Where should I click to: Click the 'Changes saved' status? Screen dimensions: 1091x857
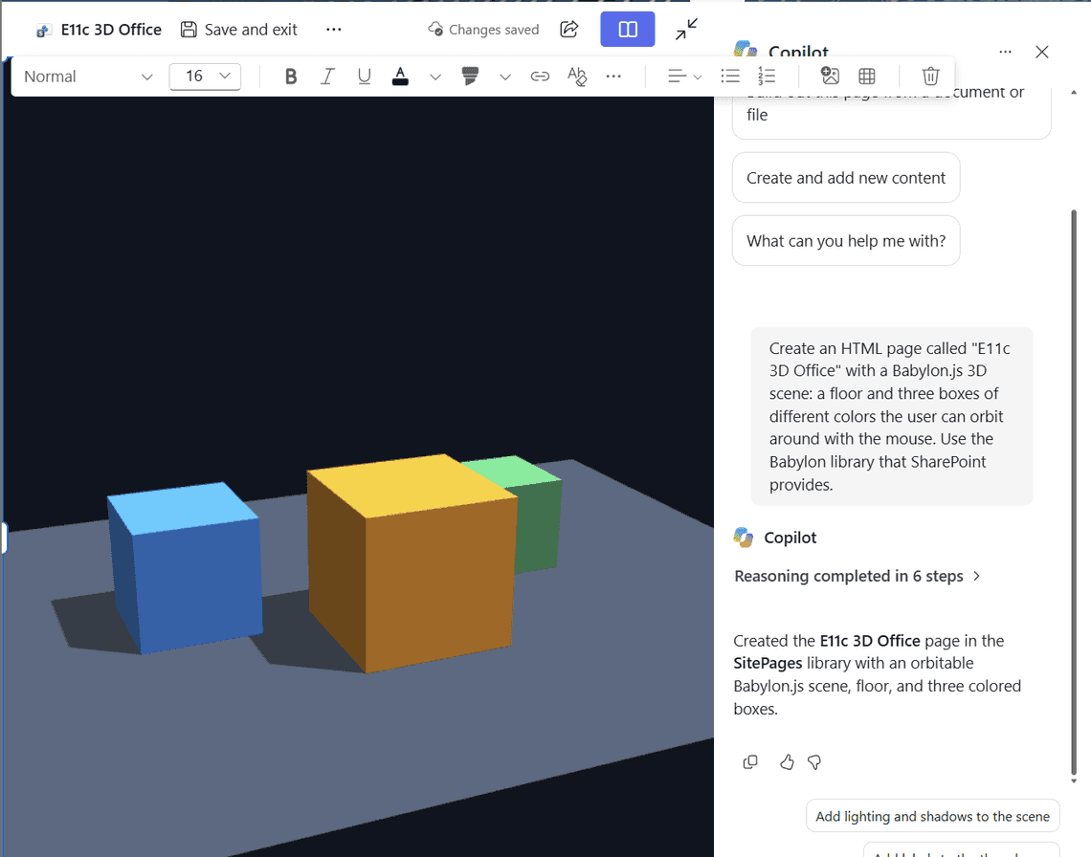483,30
